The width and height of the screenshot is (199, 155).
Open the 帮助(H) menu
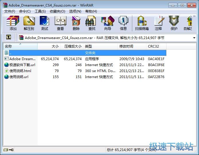point(91,11)
